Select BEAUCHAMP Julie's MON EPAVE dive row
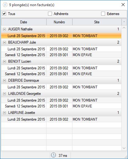This screenshot has height=159, width=128. tap(61, 55)
